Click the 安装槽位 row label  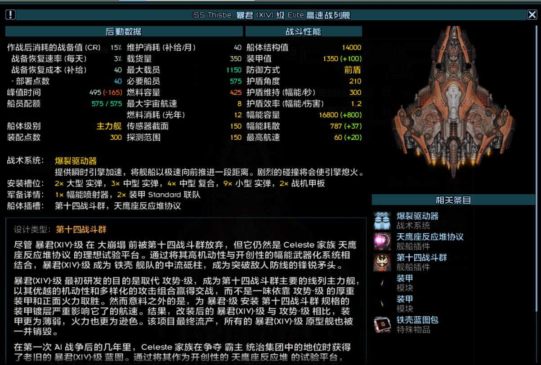26,183
